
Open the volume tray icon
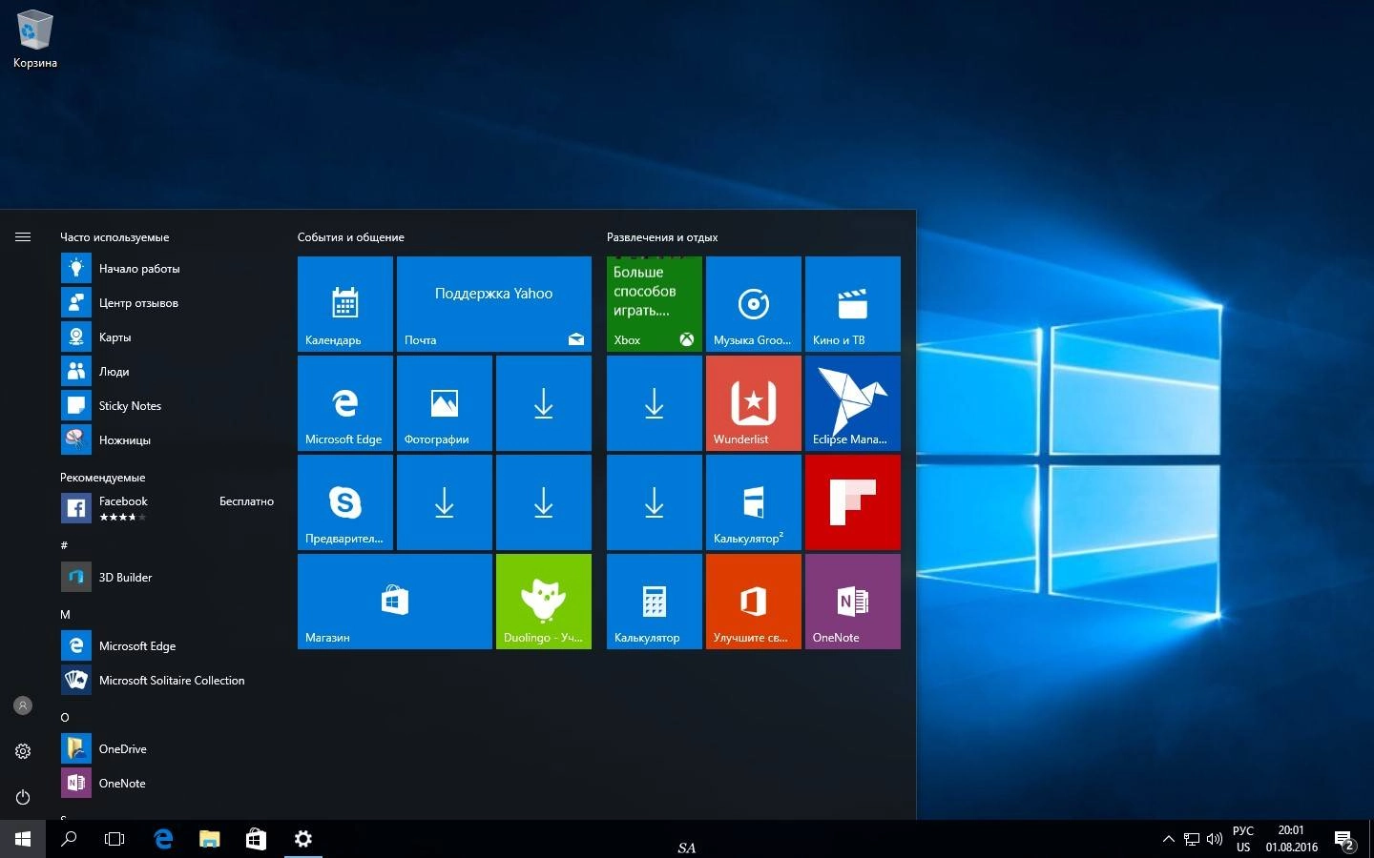point(1214,839)
